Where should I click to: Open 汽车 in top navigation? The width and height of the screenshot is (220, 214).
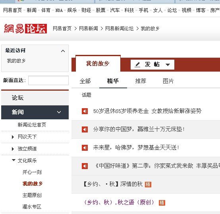tap(115, 10)
